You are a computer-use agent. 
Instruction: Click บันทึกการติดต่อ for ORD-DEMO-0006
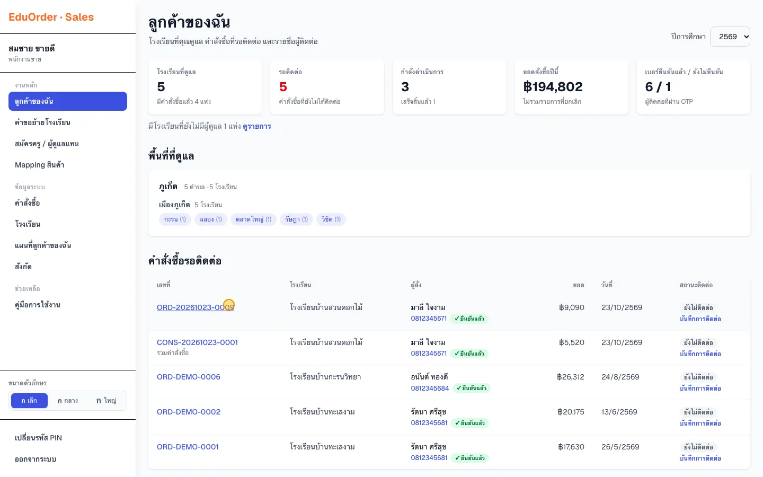(x=700, y=388)
